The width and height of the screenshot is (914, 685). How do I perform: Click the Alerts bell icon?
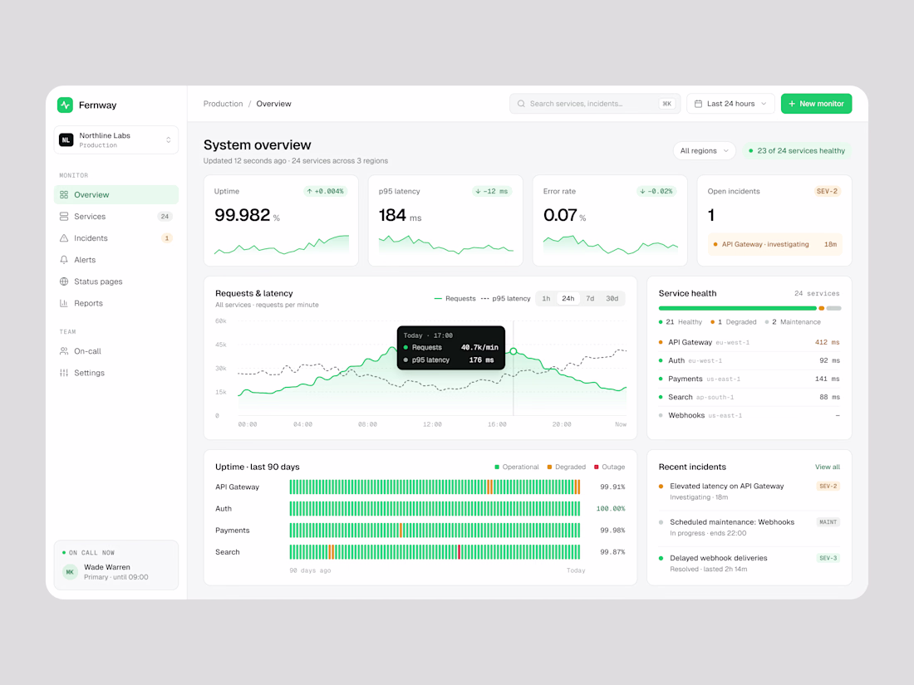(64, 260)
